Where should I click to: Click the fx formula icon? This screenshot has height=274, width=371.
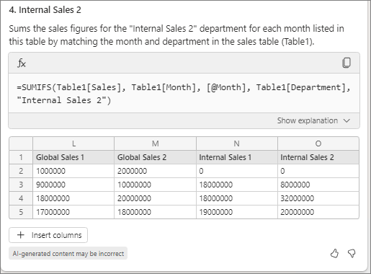click(22, 63)
